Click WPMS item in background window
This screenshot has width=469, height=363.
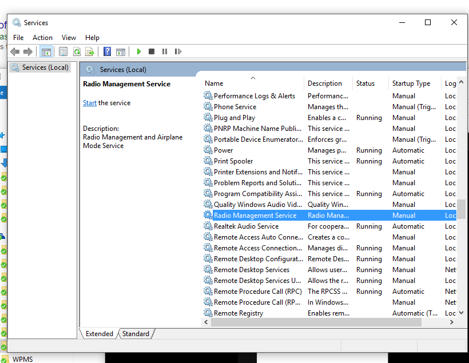(22, 359)
